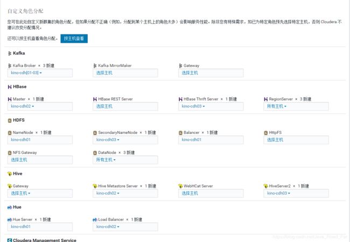Screen dimensions: 350x242
Task: Select host for WebHCat Server
Action: click(211, 193)
